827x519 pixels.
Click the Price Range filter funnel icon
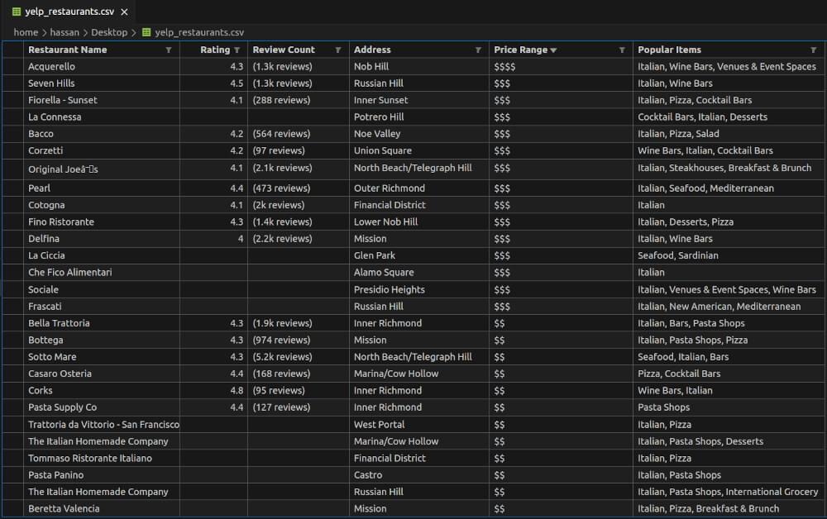point(621,50)
